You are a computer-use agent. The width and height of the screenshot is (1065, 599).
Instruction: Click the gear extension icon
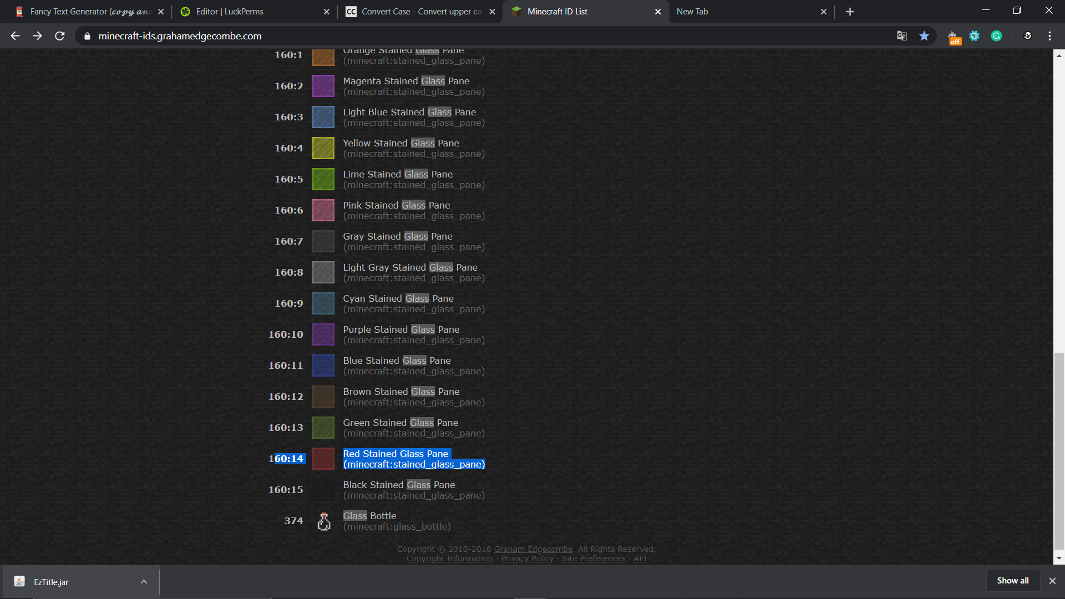[x=974, y=36]
